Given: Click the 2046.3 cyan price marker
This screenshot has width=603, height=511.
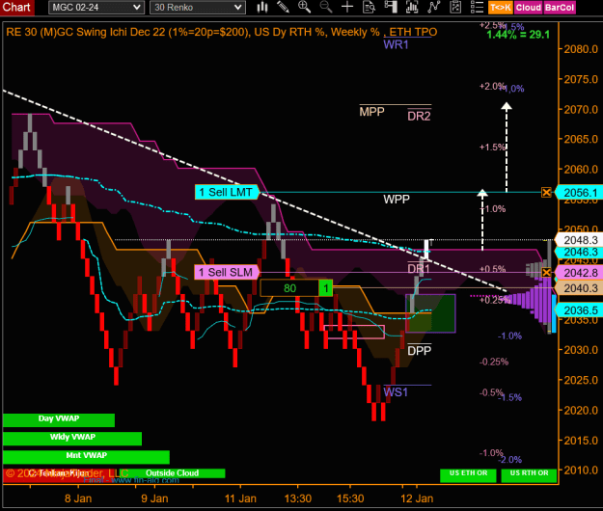Looking at the screenshot, I should point(580,252).
